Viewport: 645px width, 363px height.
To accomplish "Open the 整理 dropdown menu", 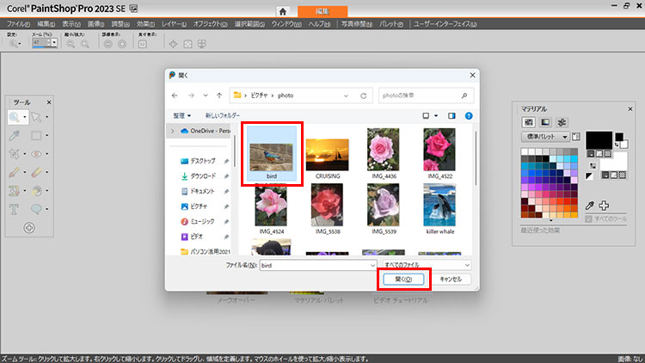I will pos(181,114).
